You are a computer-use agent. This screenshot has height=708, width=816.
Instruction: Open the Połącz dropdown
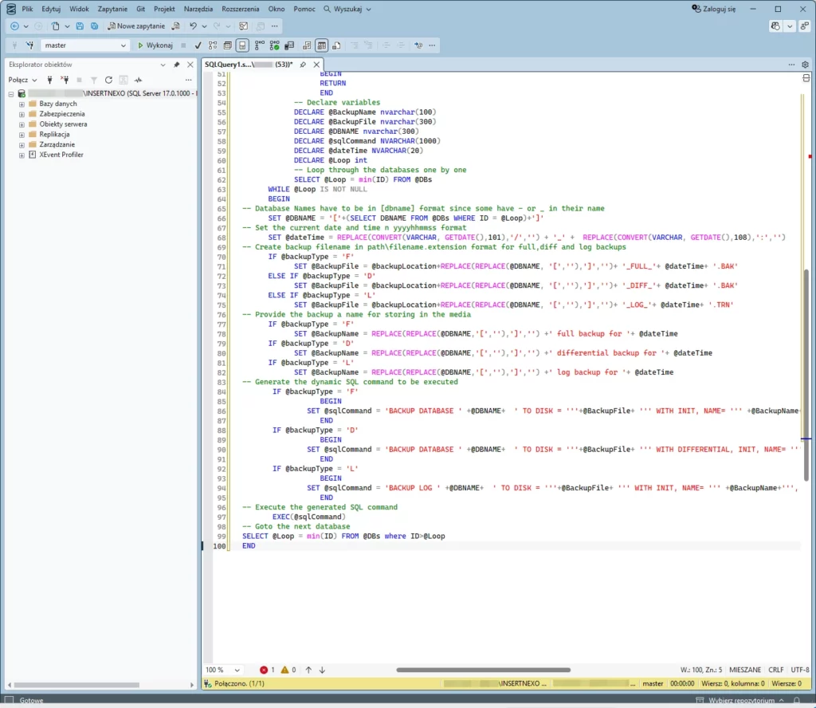tap(23, 81)
